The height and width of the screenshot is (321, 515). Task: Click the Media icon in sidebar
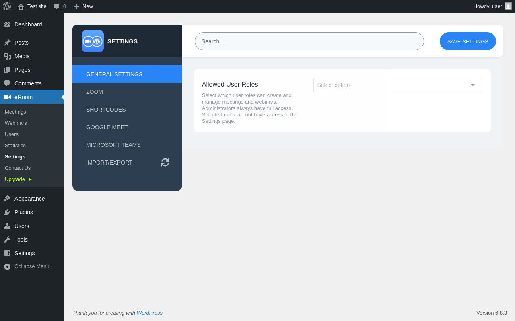pos(7,56)
